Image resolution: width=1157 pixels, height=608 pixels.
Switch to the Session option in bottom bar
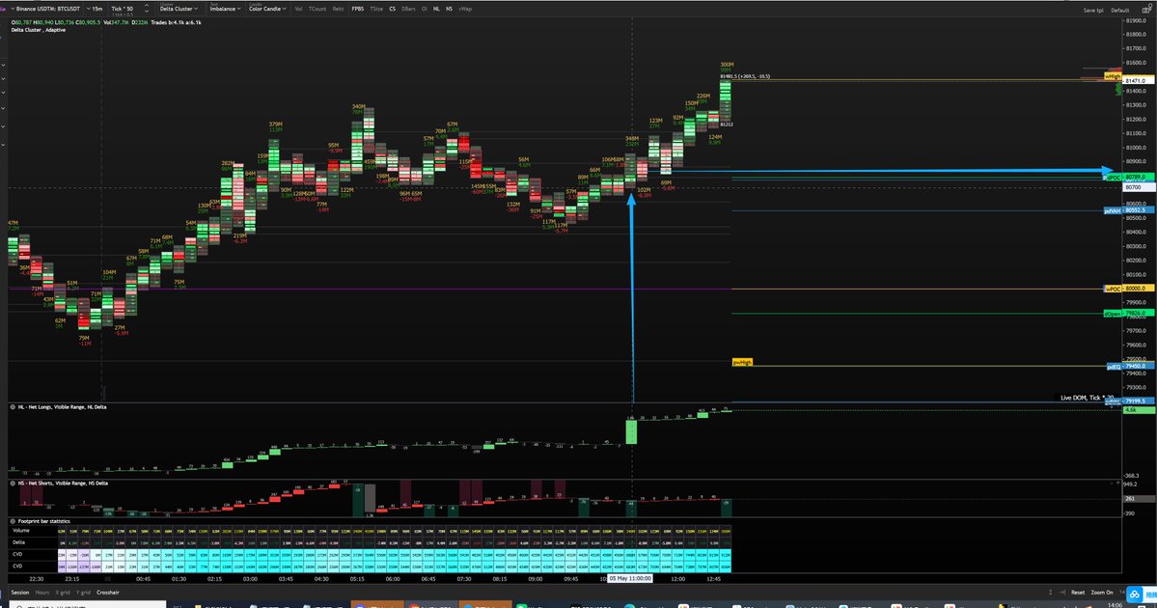[x=20, y=593]
